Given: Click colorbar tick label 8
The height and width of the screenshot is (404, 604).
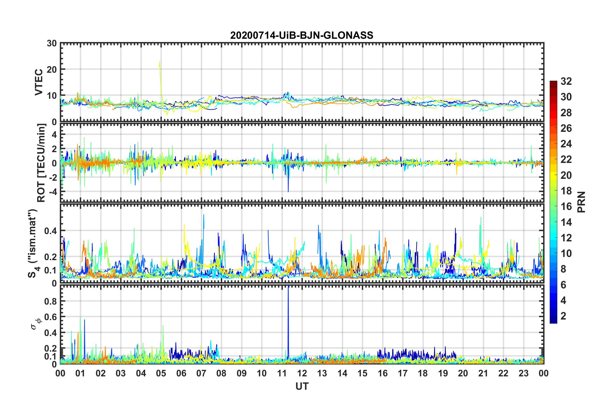Looking at the screenshot, I should (x=563, y=269).
